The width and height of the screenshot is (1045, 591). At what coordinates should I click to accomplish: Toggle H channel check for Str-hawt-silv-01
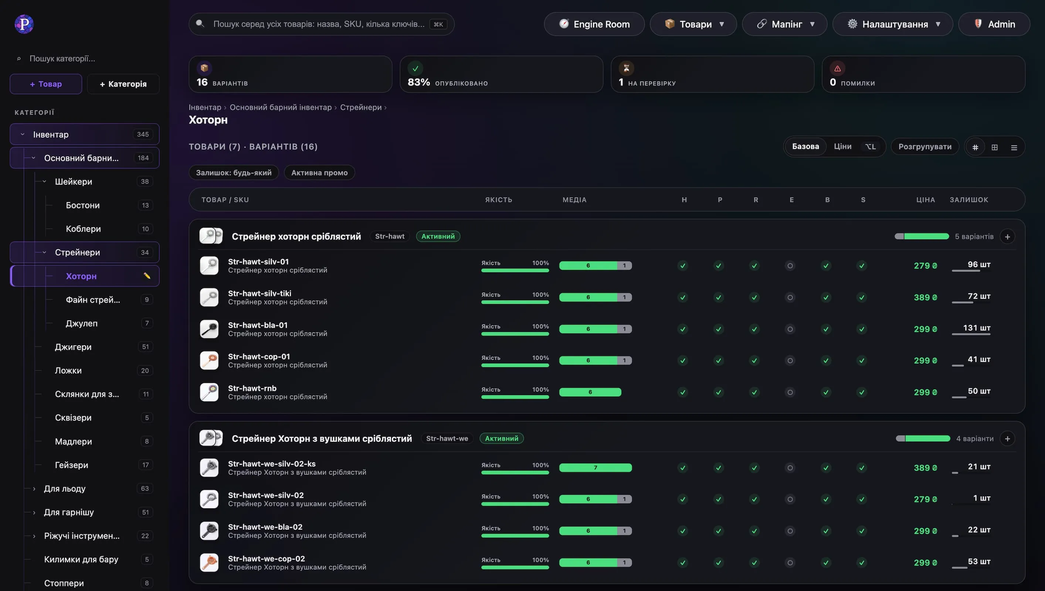pyautogui.click(x=683, y=266)
